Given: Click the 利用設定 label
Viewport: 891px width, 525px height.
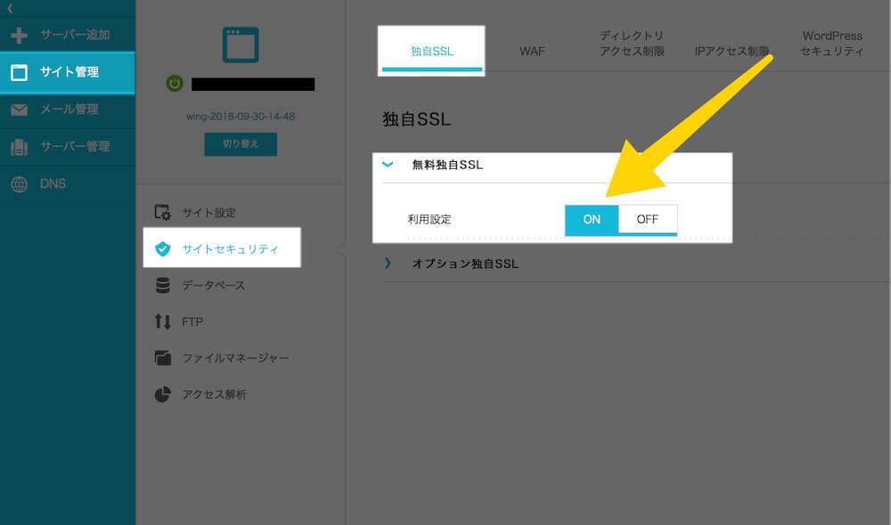Looking at the screenshot, I should [x=429, y=220].
